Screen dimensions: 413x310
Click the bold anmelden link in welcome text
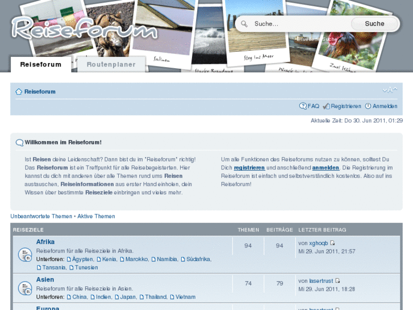pos(326,168)
